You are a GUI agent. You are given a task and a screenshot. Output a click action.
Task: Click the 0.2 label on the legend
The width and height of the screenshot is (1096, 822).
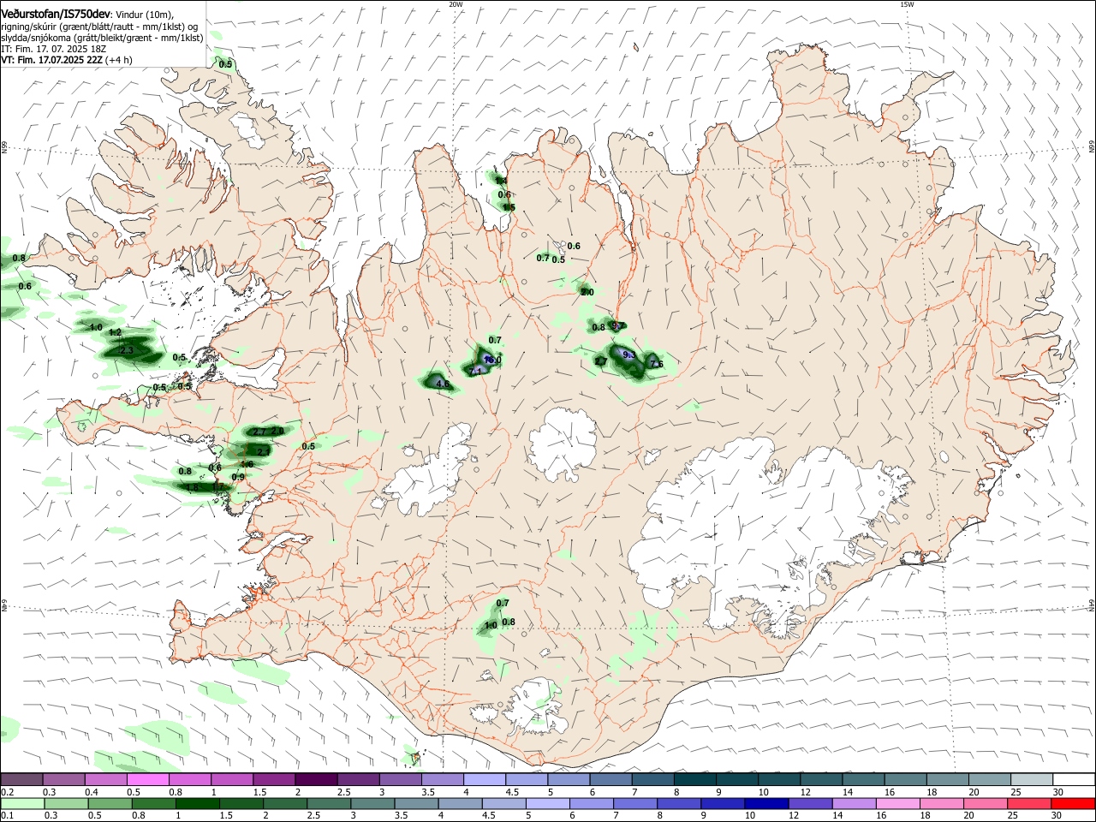pyautogui.click(x=7, y=792)
